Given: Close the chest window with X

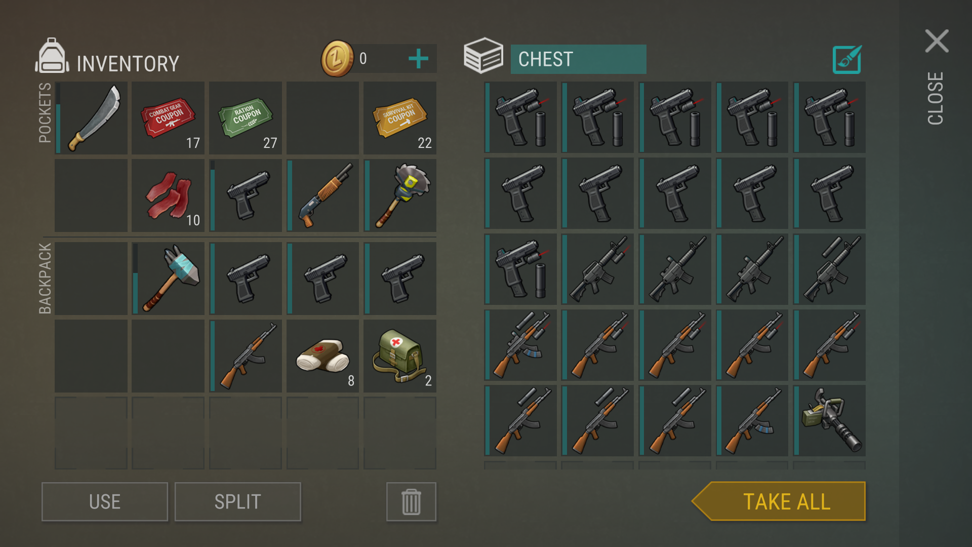Looking at the screenshot, I should pos(937,41).
